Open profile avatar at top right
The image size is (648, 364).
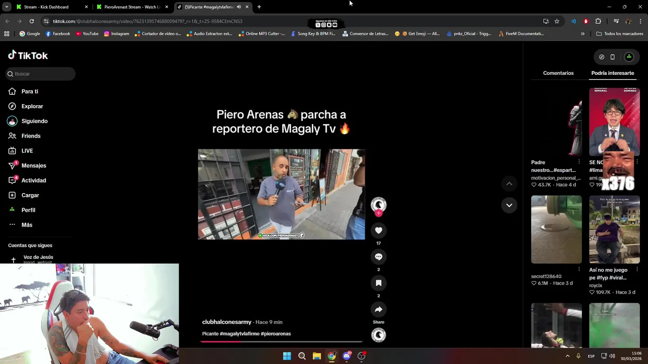click(x=629, y=57)
